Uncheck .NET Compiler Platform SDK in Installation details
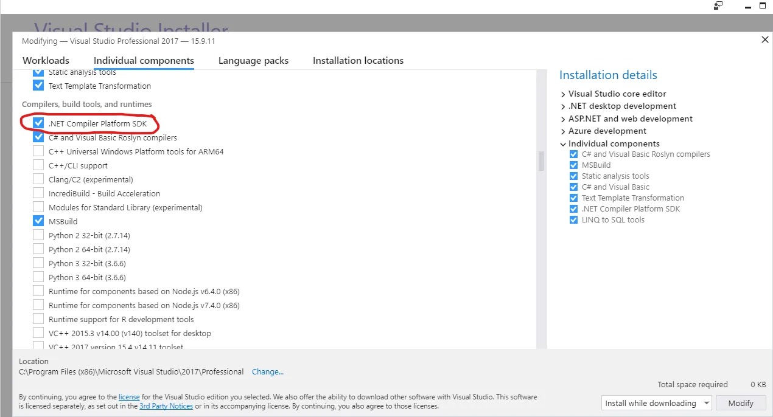773x417 pixels. click(573, 209)
